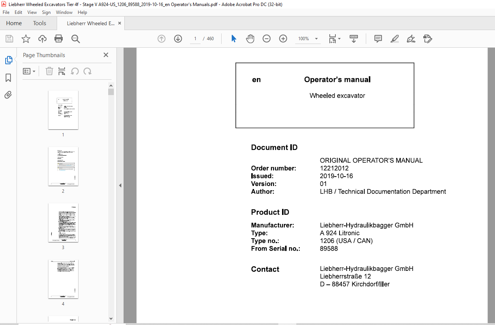
Task: Click the upload to cloud icon
Action: 42,39
